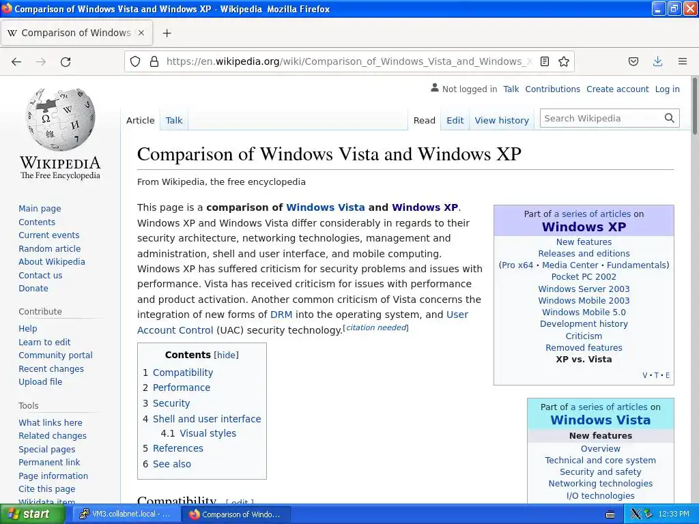
Task: Click the forward navigation arrow
Action: [41, 61]
